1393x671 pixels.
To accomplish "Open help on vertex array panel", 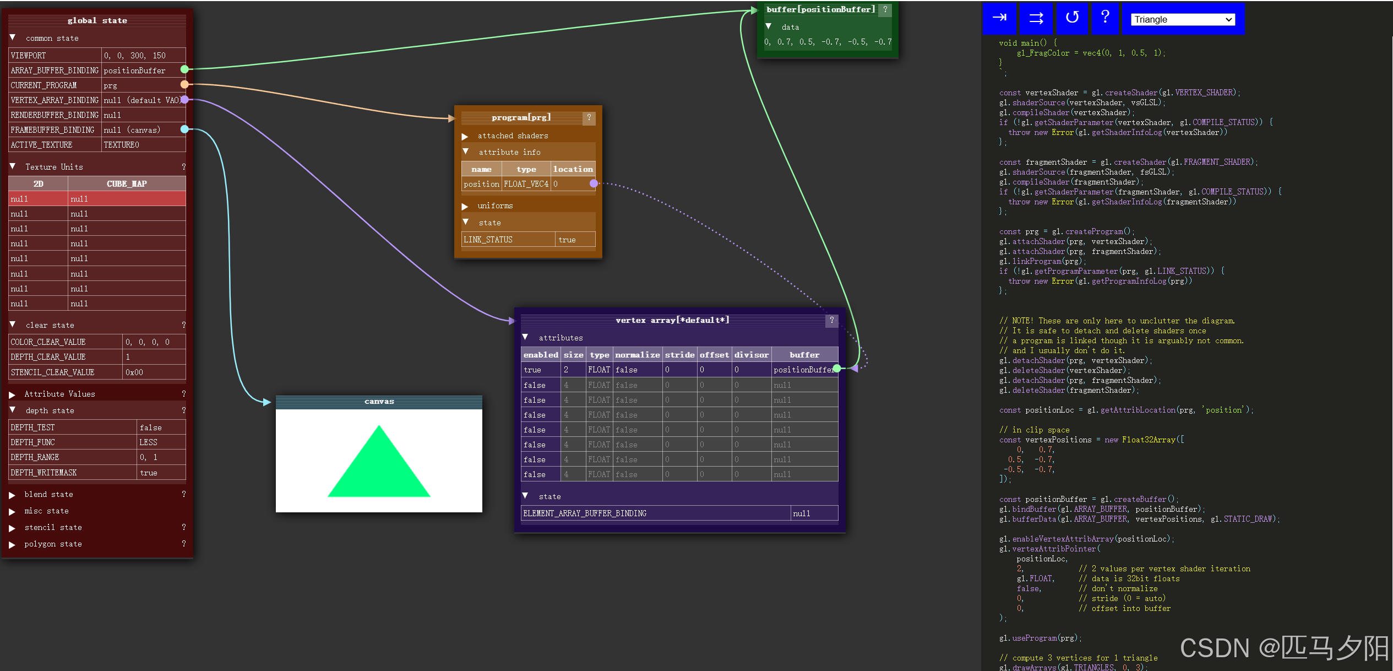I will (831, 320).
